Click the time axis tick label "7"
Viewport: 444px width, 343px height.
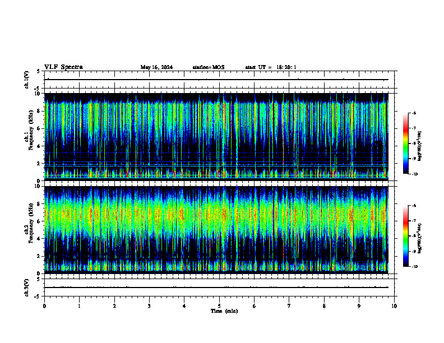pos(289,306)
